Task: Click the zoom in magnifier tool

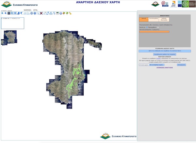Action: pyautogui.click(x=2, y=13)
